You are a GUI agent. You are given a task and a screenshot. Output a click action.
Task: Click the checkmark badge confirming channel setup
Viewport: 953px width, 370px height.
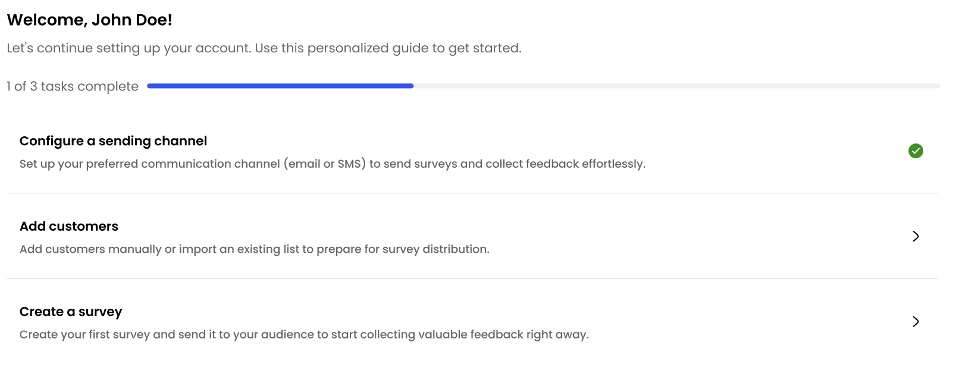[916, 151]
